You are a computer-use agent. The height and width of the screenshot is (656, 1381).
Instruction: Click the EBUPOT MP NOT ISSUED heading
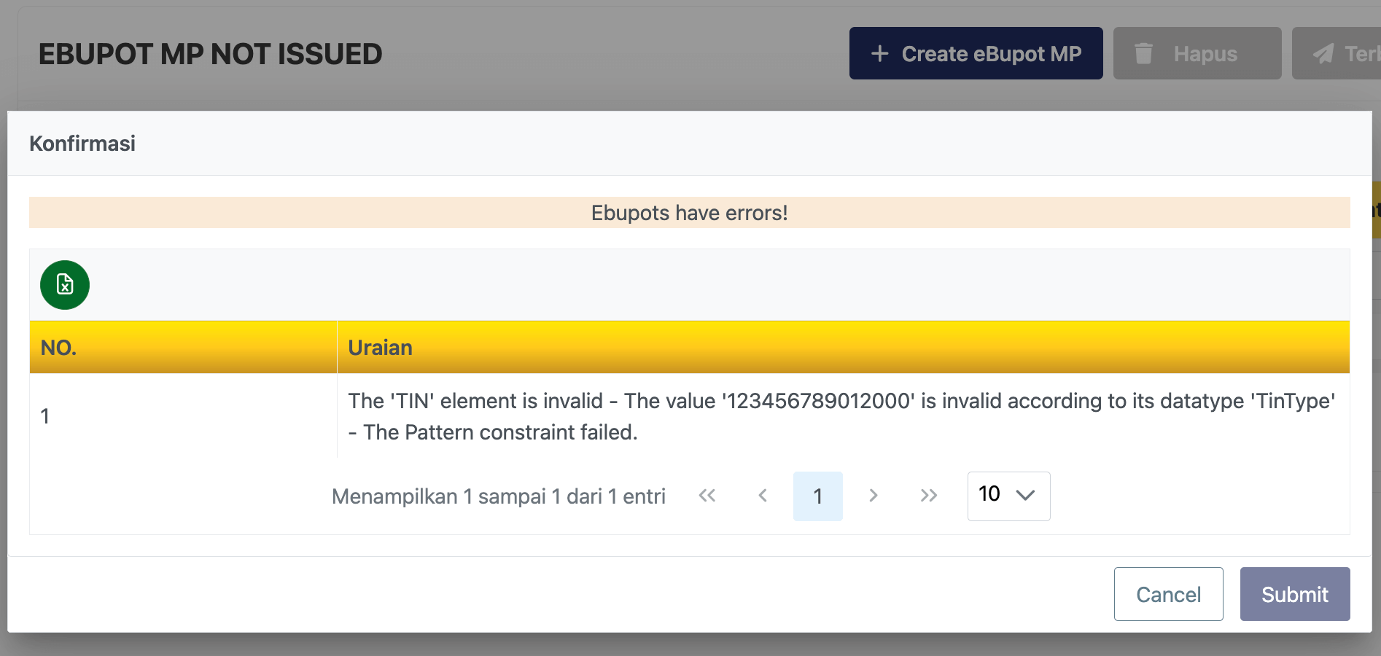pyautogui.click(x=210, y=54)
